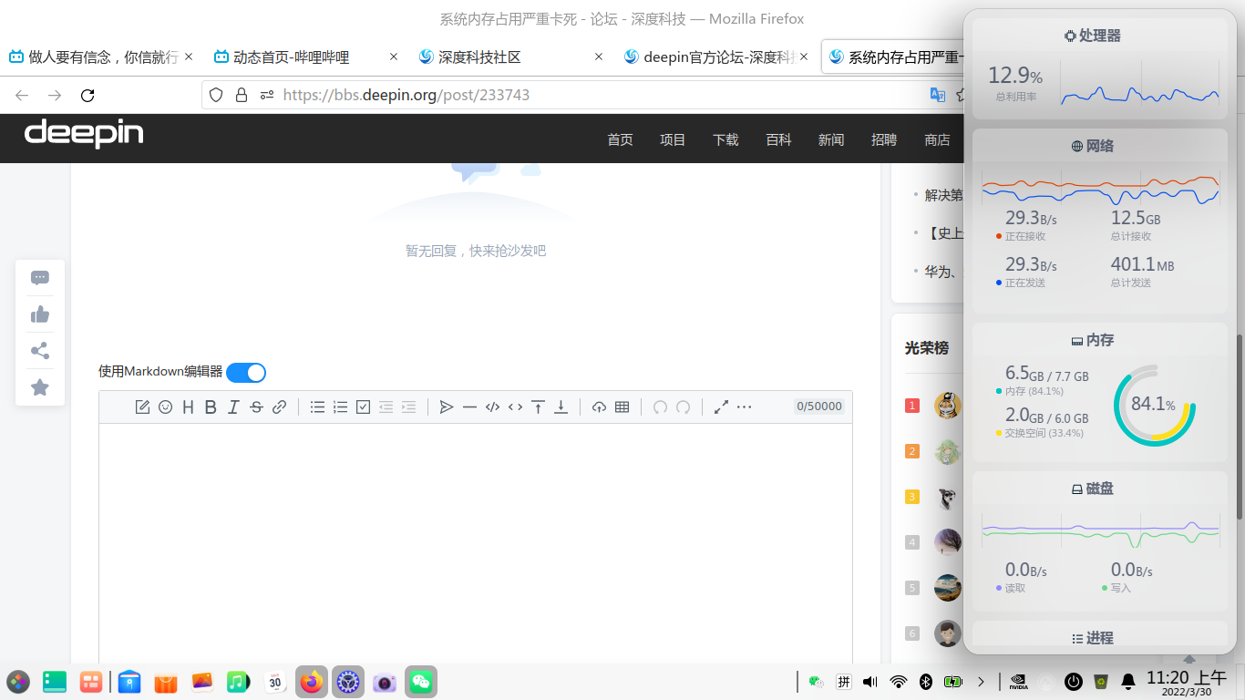Viewport: 1245px width, 700px height.
Task: Disable the Markdown editor switch
Action: (246, 372)
